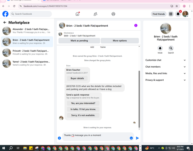Click the large group photo in the info panel
Viewport: 193px width, 151px height.
[166, 29]
